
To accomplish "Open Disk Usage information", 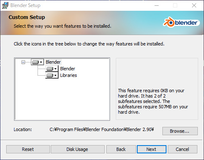I will 77,149.
